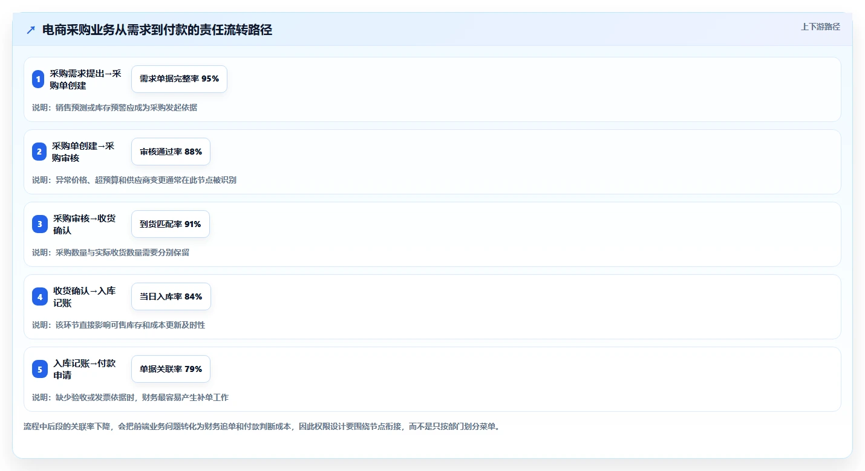Click step label 采购需求提出→采购单创建
This screenshot has width=865, height=471.
tap(86, 79)
